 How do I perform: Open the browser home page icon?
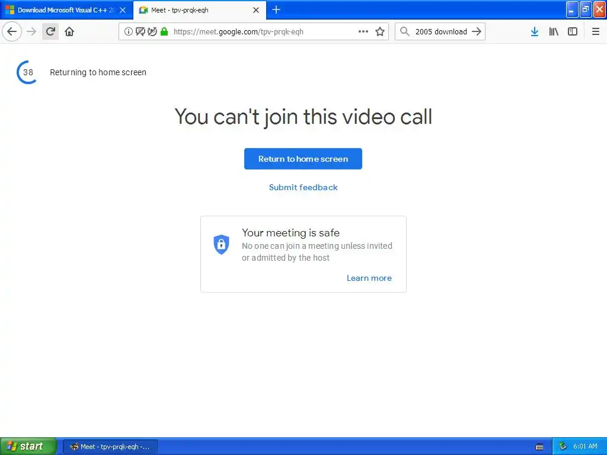(69, 31)
